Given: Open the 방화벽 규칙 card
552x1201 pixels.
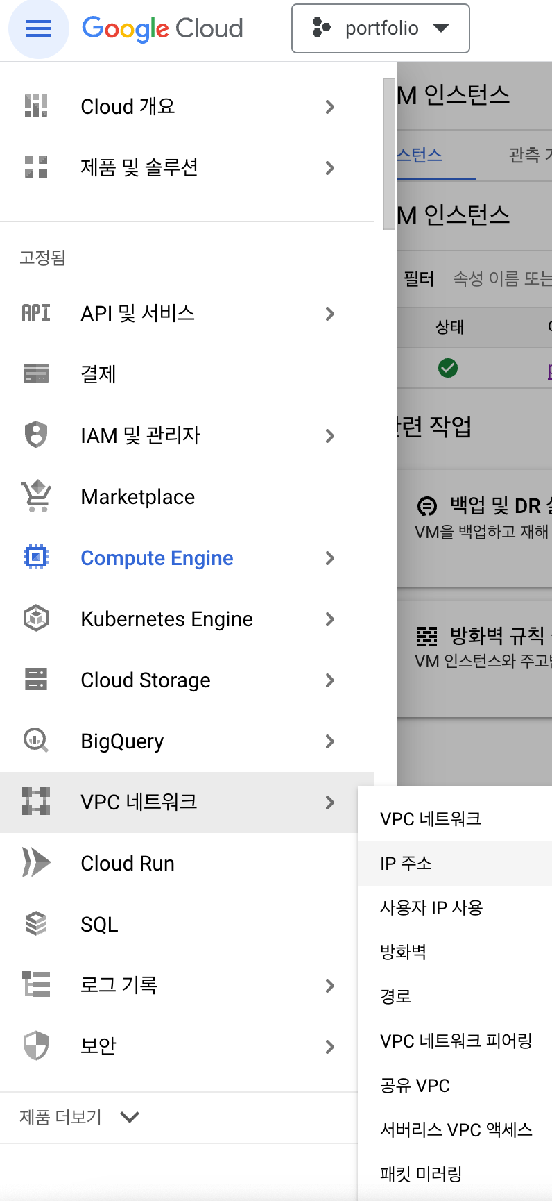Looking at the screenshot, I should (474, 658).
